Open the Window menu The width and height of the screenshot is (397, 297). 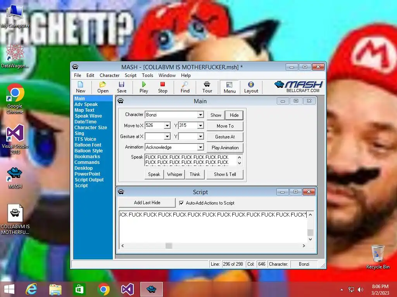[167, 75]
